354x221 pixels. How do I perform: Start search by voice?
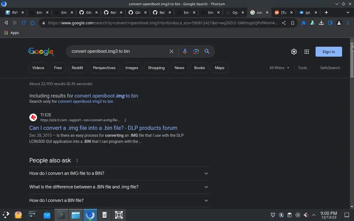185,51
